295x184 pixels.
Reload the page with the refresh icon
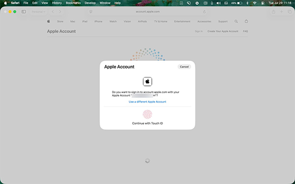pos(205,12)
